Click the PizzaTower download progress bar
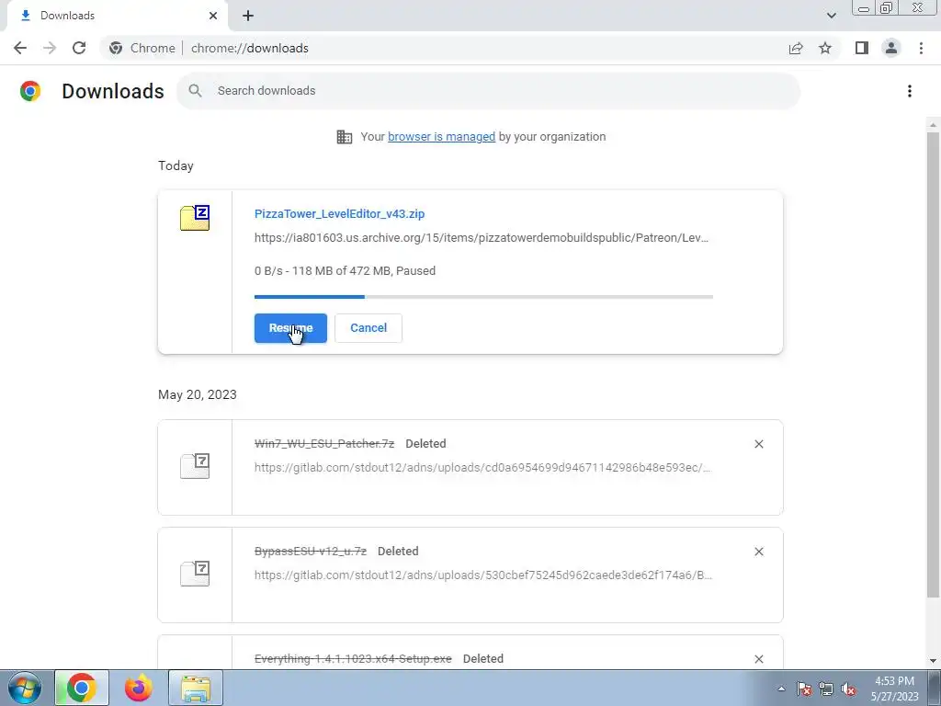This screenshot has width=941, height=706. point(483,297)
